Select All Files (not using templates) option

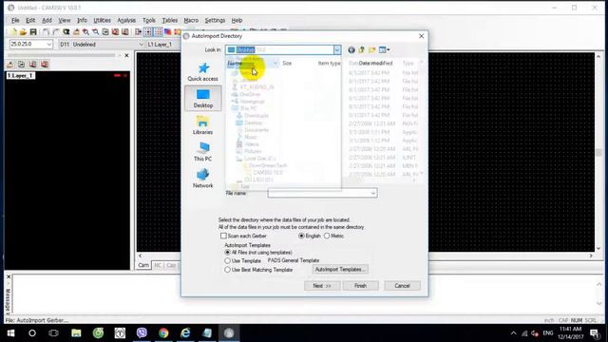[x=228, y=253]
